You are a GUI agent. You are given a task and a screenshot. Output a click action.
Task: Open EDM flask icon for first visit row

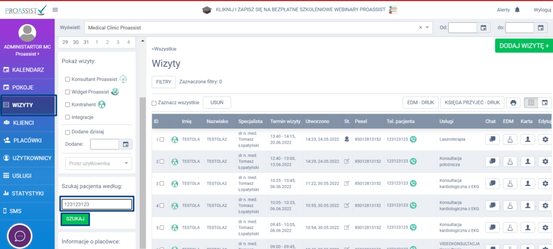pyautogui.click(x=510, y=139)
